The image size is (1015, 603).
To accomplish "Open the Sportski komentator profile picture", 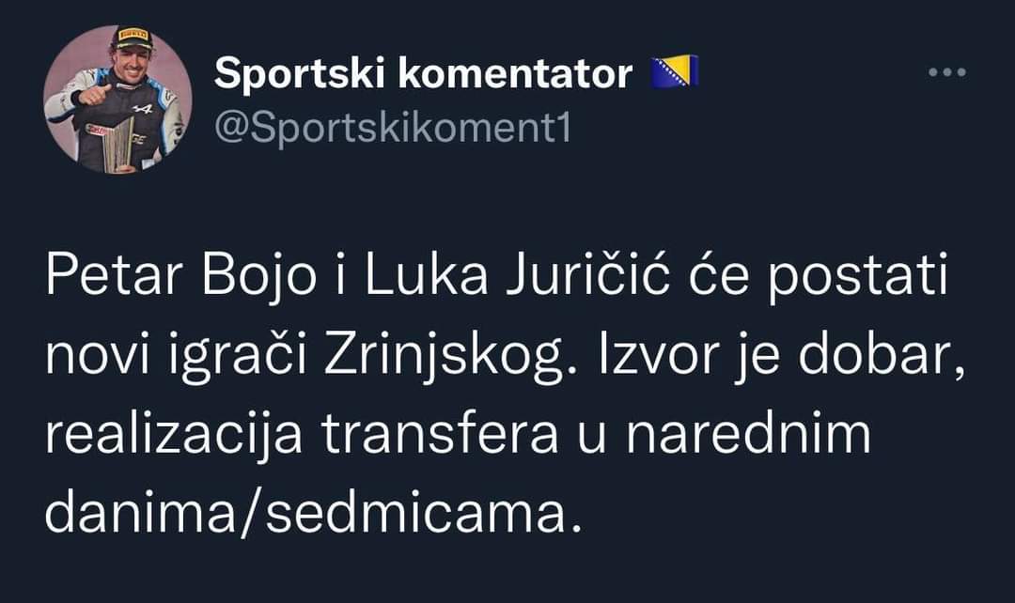I will coord(117,100).
